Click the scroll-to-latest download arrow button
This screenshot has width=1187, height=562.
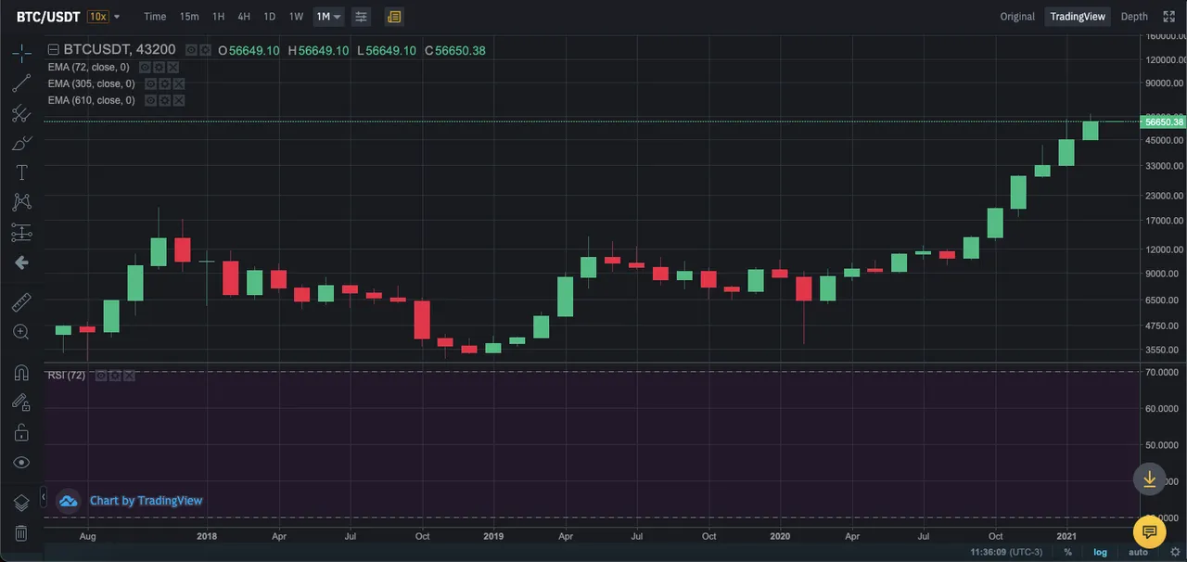point(1149,479)
